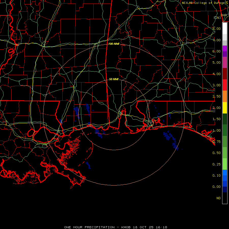Click the 50 NMI range ring label
This screenshot has height=229, width=229.
coord(114,79)
